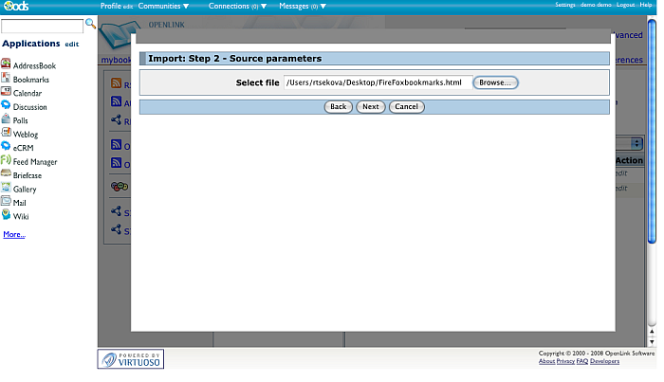The image size is (664, 382).
Task: Open the Connections dropdown menu
Action: [x=237, y=6]
